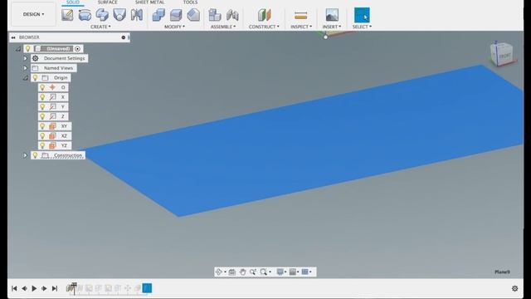The height and width of the screenshot is (299, 531).
Task: Click the New Component icon
Action: [215, 15]
